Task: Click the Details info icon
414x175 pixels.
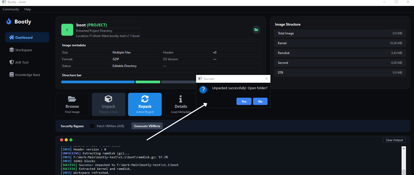Action: (181, 99)
